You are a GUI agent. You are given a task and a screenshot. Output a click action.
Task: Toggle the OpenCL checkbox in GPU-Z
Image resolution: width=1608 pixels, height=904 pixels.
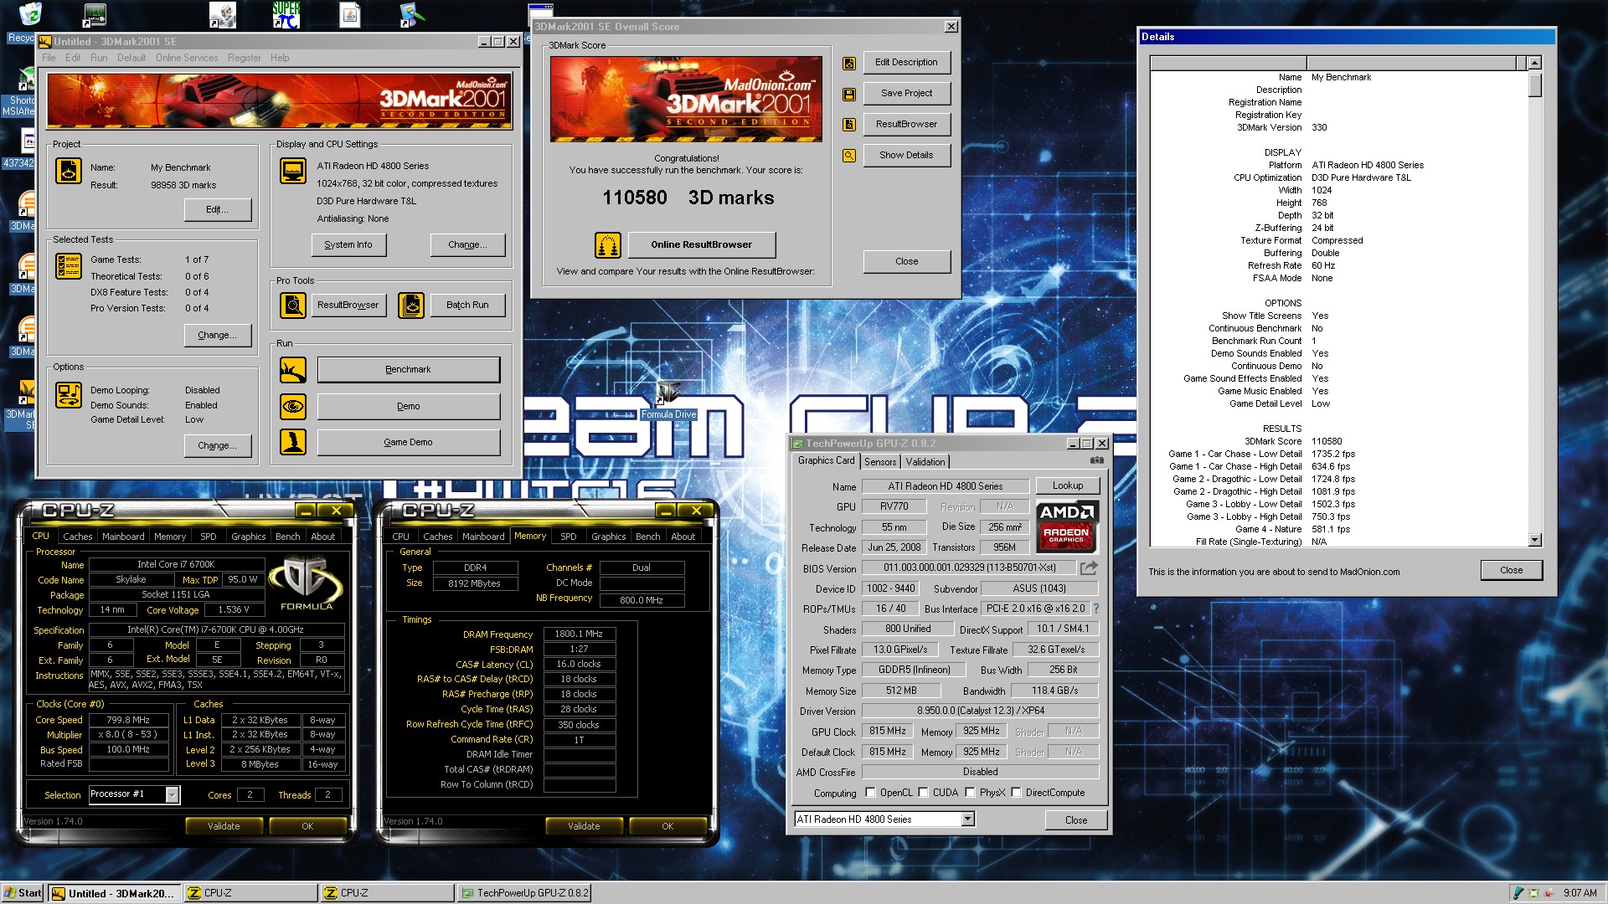870,793
